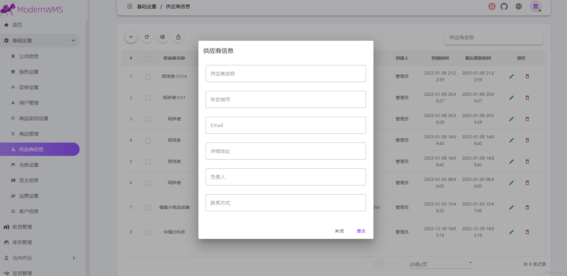The image size is (567, 276).
Task: Open the GitHub repository icon
Action: pyautogui.click(x=504, y=6)
